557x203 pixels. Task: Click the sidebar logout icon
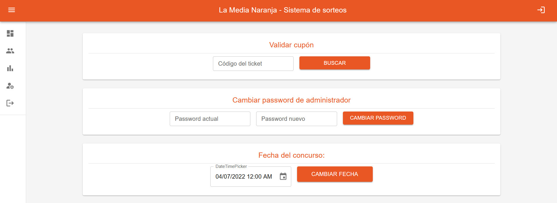(10, 103)
